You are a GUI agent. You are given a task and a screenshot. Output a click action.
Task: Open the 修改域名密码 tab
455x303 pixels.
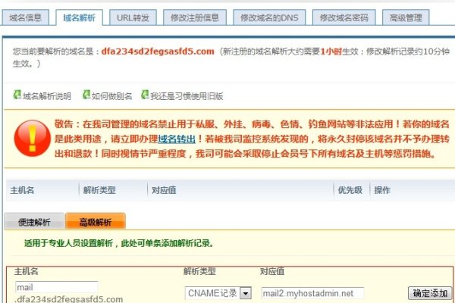point(344,18)
